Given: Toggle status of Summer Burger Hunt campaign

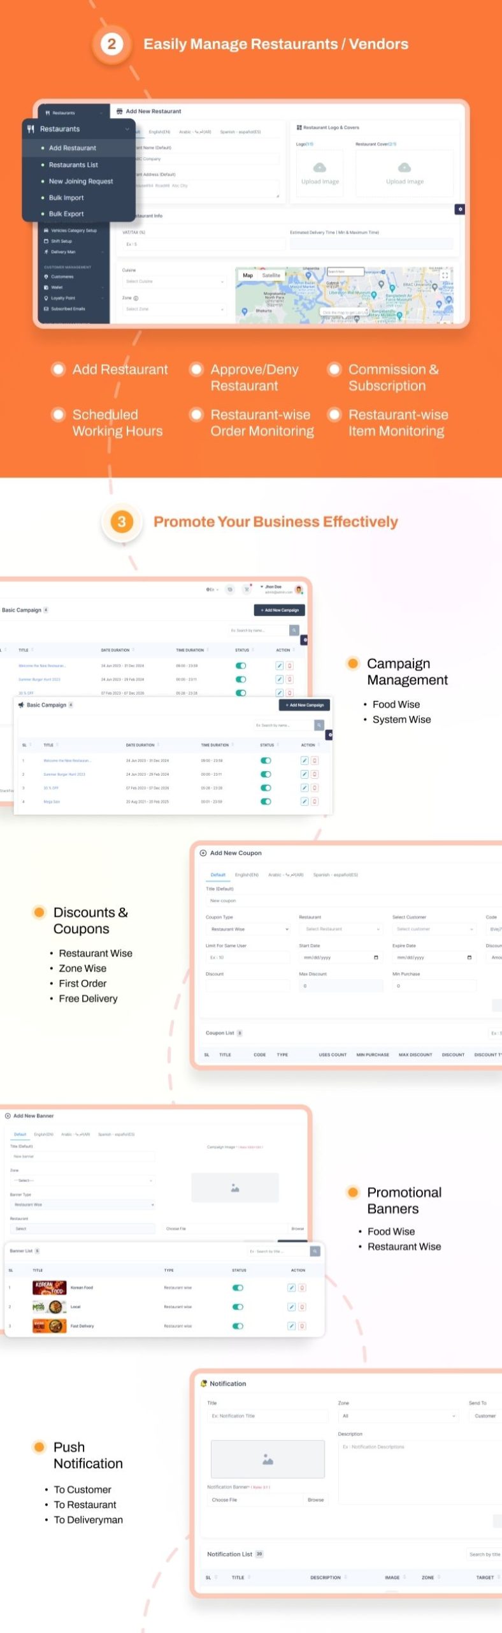Looking at the screenshot, I should 266,774.
